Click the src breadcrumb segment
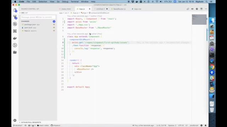The width and height of the screenshot is (227, 127). 66,13
